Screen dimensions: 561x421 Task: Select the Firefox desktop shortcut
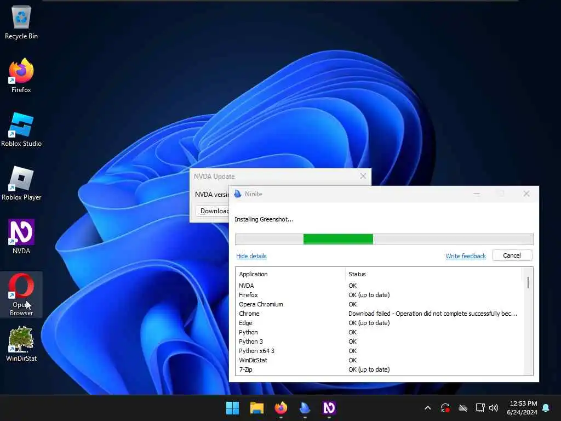coord(21,76)
